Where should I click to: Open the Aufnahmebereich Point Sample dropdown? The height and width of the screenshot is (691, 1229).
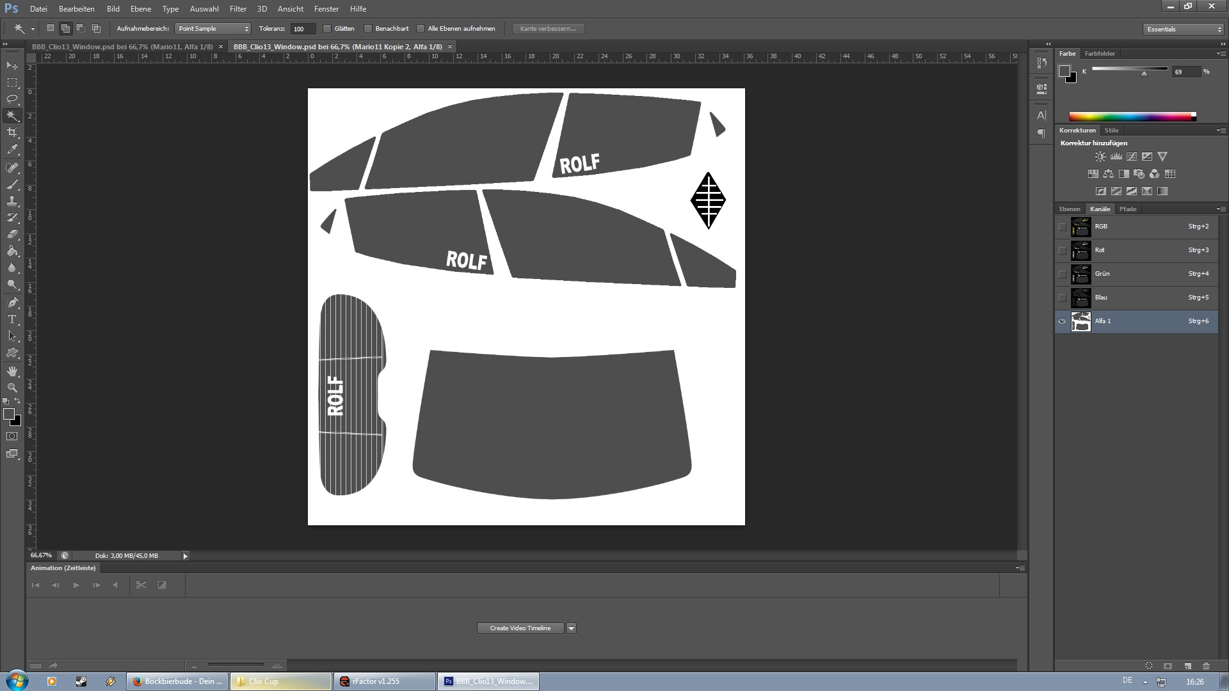[213, 29]
